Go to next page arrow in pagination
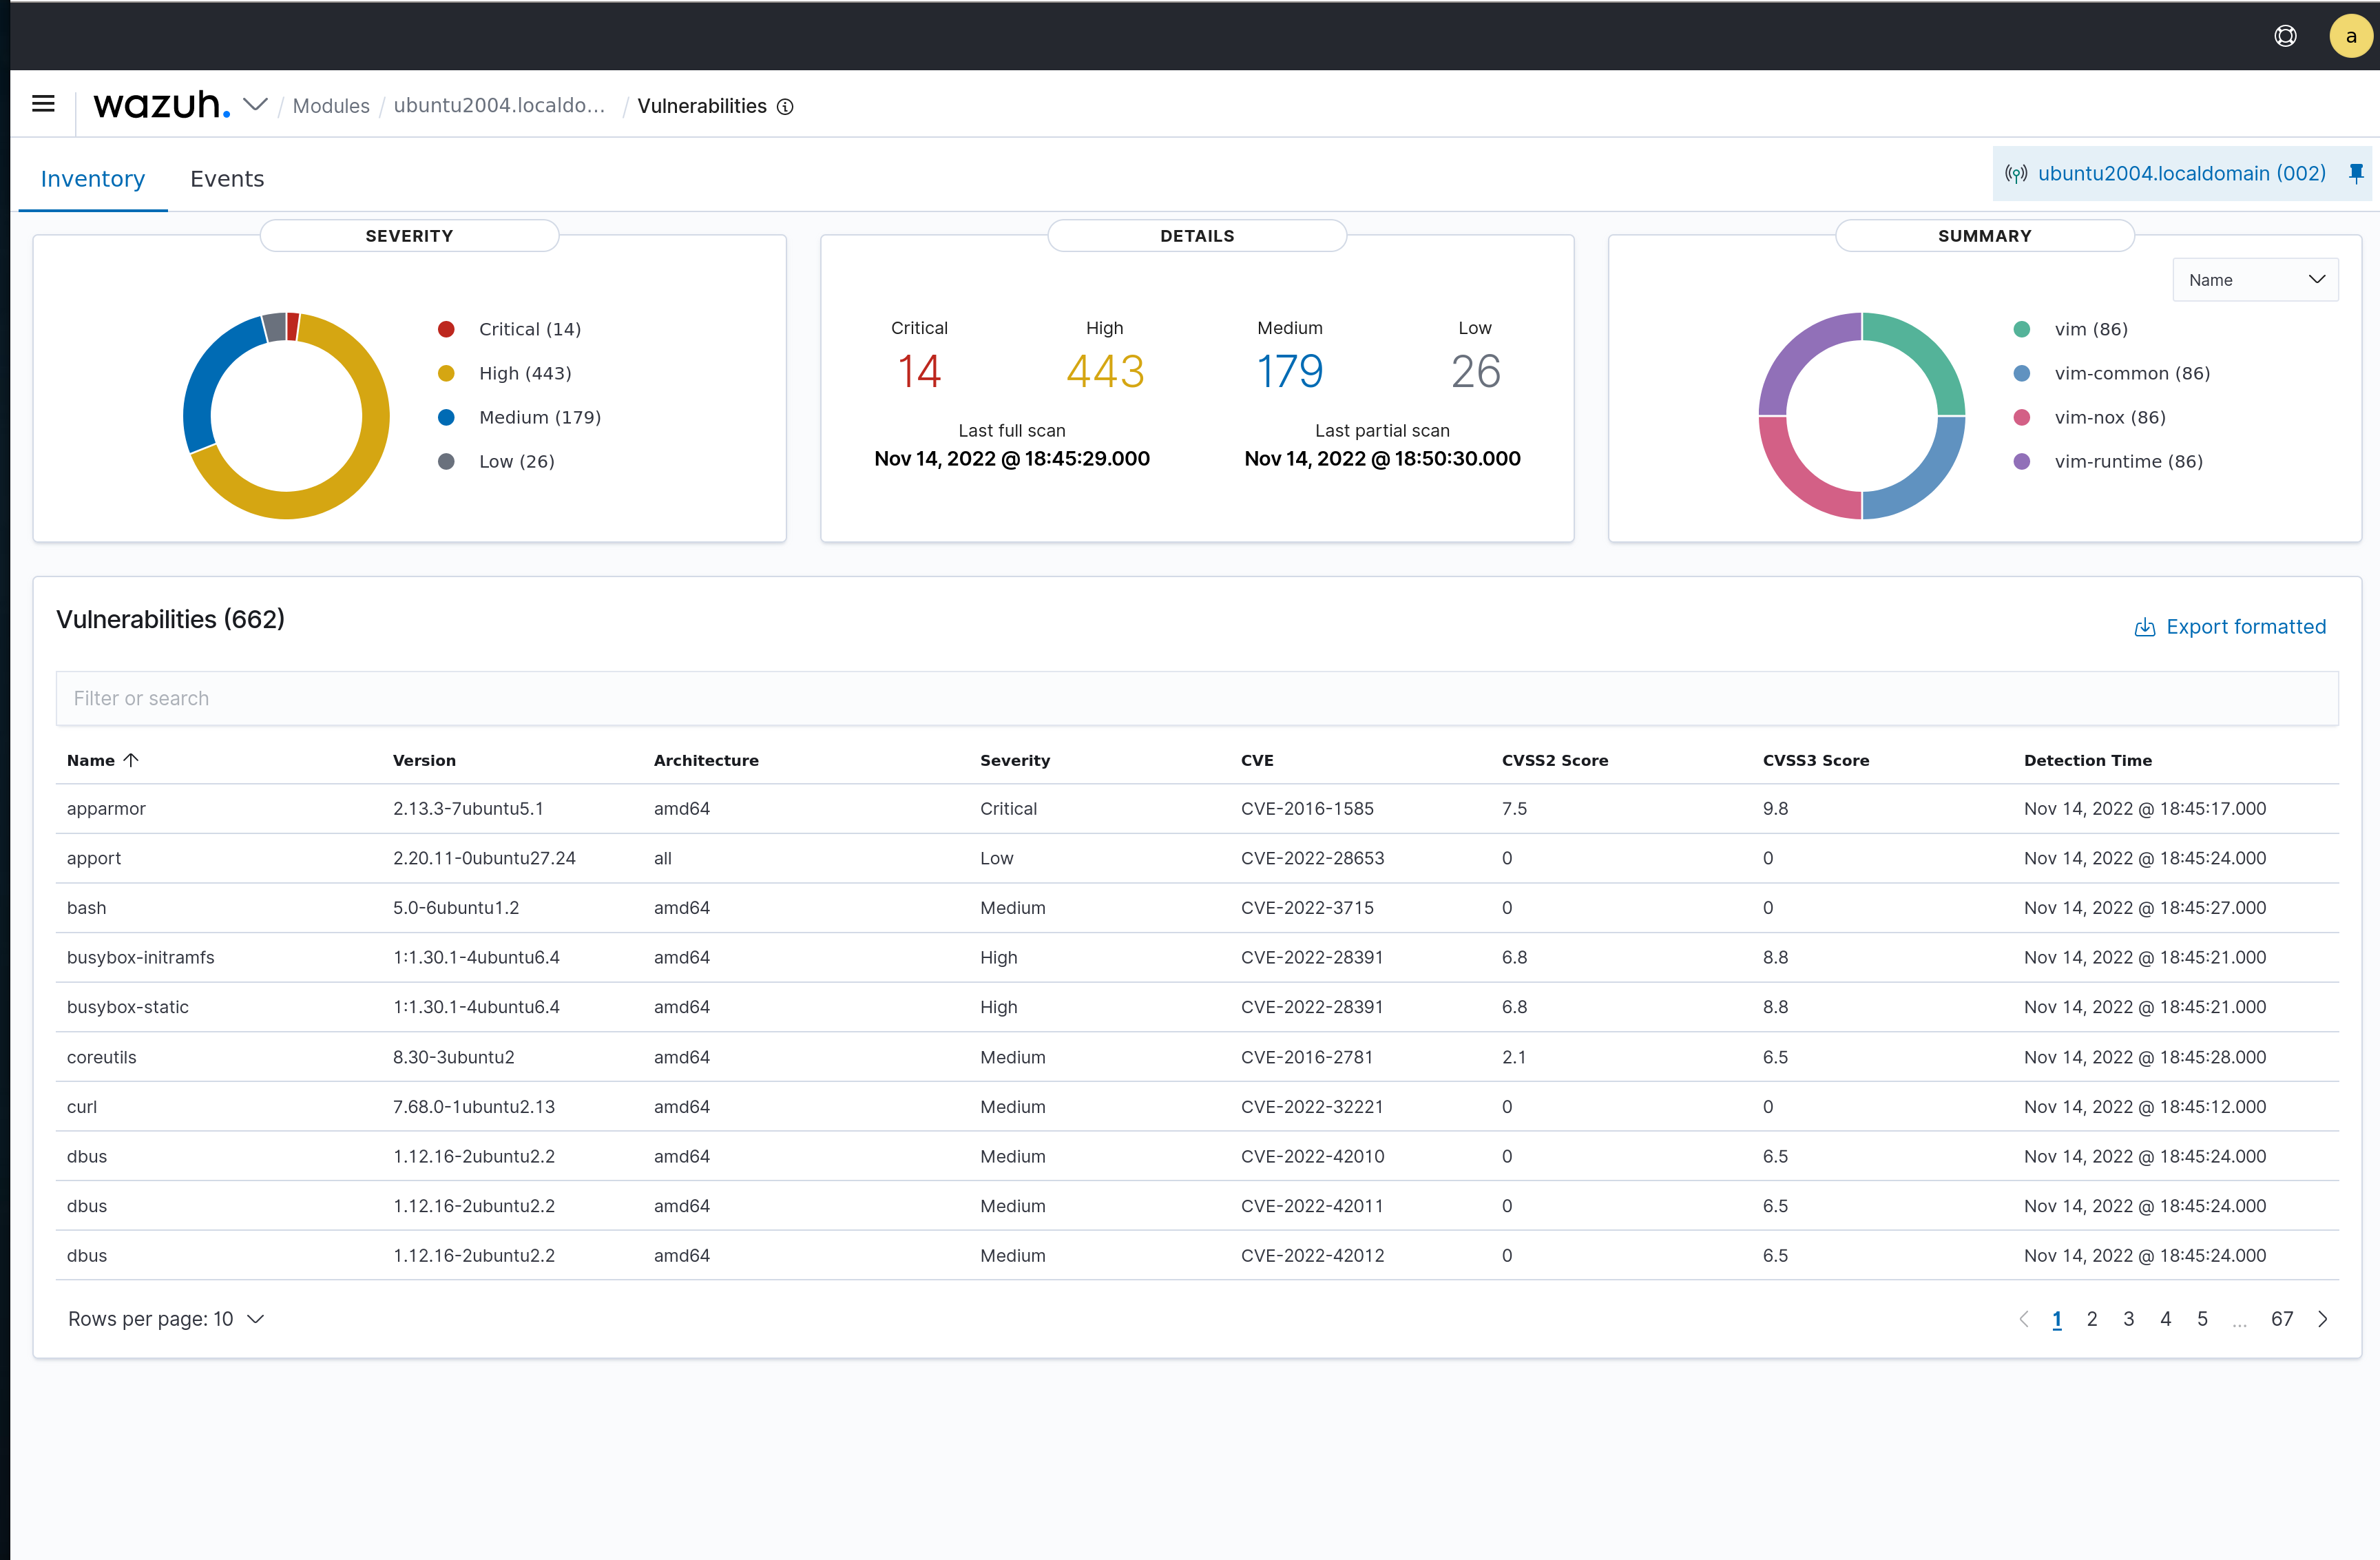 [2323, 1319]
